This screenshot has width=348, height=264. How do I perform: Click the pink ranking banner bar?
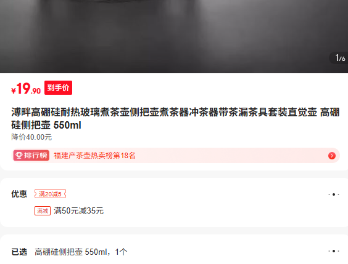(x=175, y=156)
